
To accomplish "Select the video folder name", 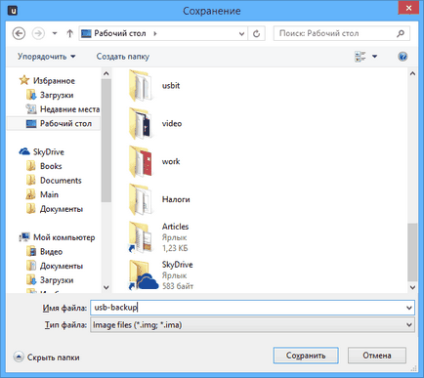I will [x=172, y=124].
